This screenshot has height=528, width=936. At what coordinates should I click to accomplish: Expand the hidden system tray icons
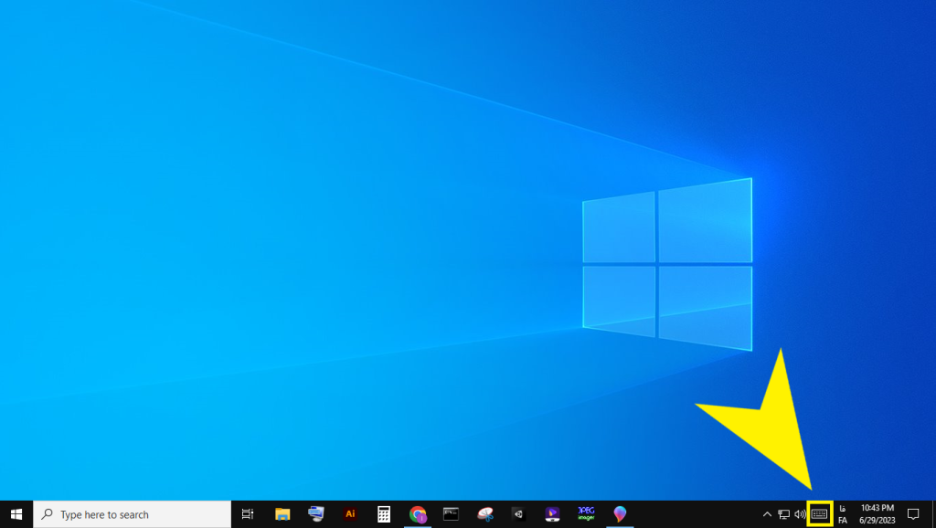tap(767, 514)
